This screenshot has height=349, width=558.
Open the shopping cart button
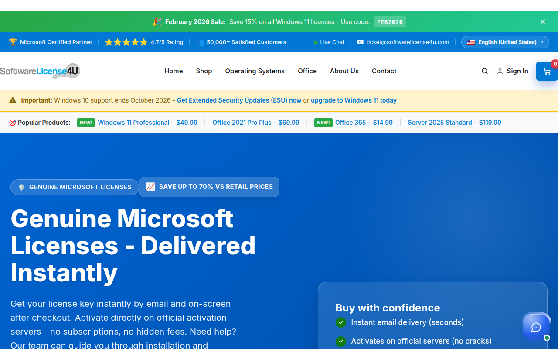click(x=547, y=71)
